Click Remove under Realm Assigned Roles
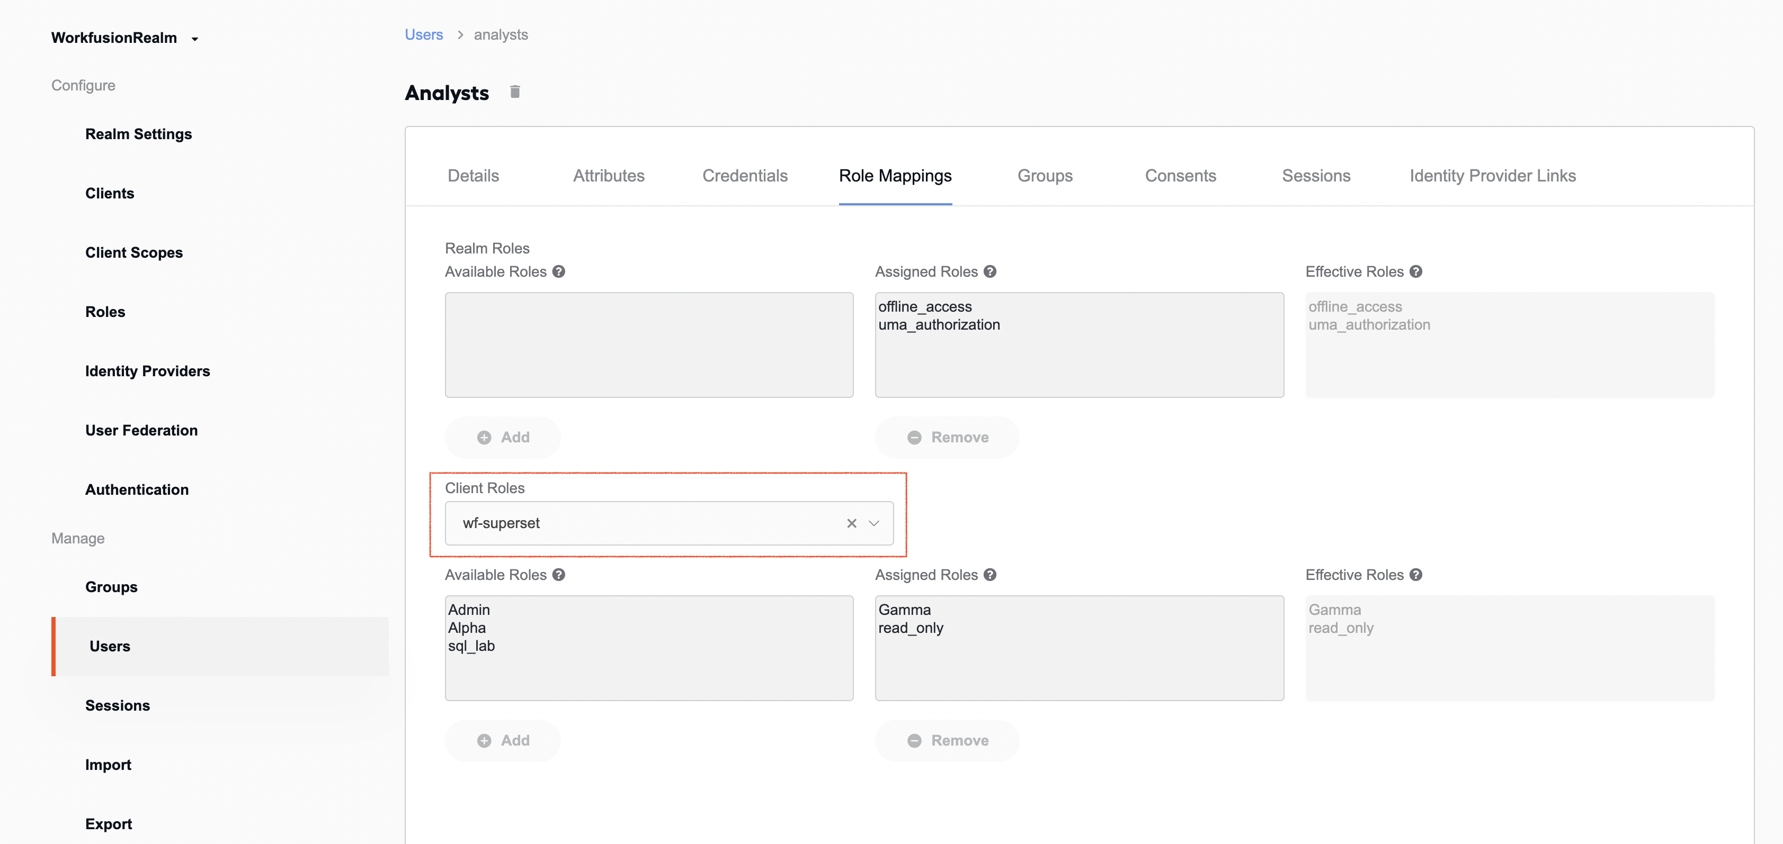 click(947, 438)
